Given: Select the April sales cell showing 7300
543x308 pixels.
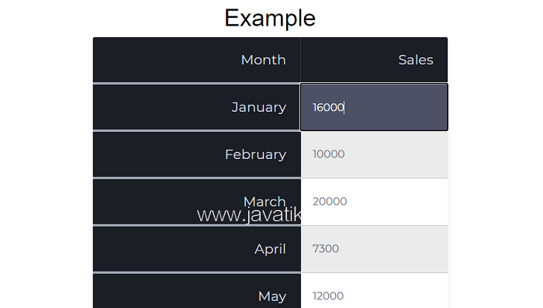Looking at the screenshot, I should (x=374, y=249).
